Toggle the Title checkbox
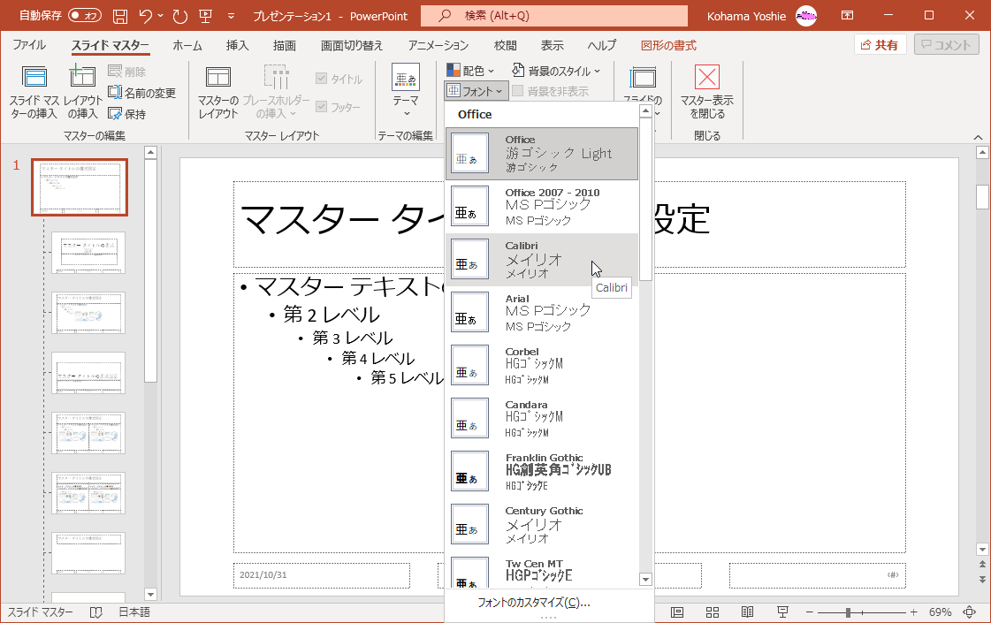This screenshot has width=991, height=623. point(322,79)
